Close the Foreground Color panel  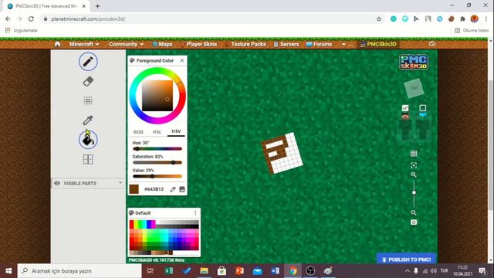[x=182, y=60]
